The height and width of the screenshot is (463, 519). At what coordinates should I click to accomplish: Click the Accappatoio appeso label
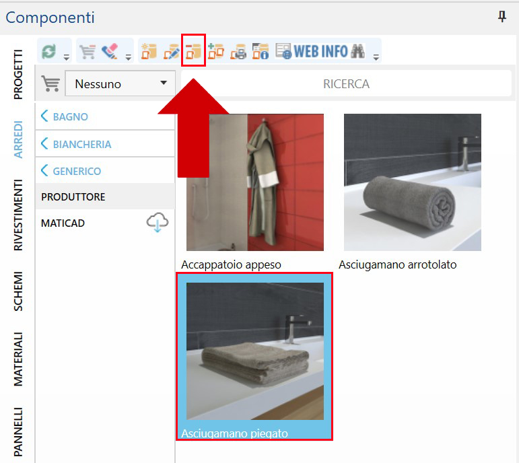231,264
